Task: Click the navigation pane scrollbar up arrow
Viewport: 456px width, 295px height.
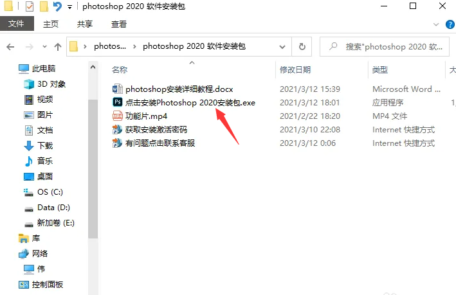Action: click(93, 67)
